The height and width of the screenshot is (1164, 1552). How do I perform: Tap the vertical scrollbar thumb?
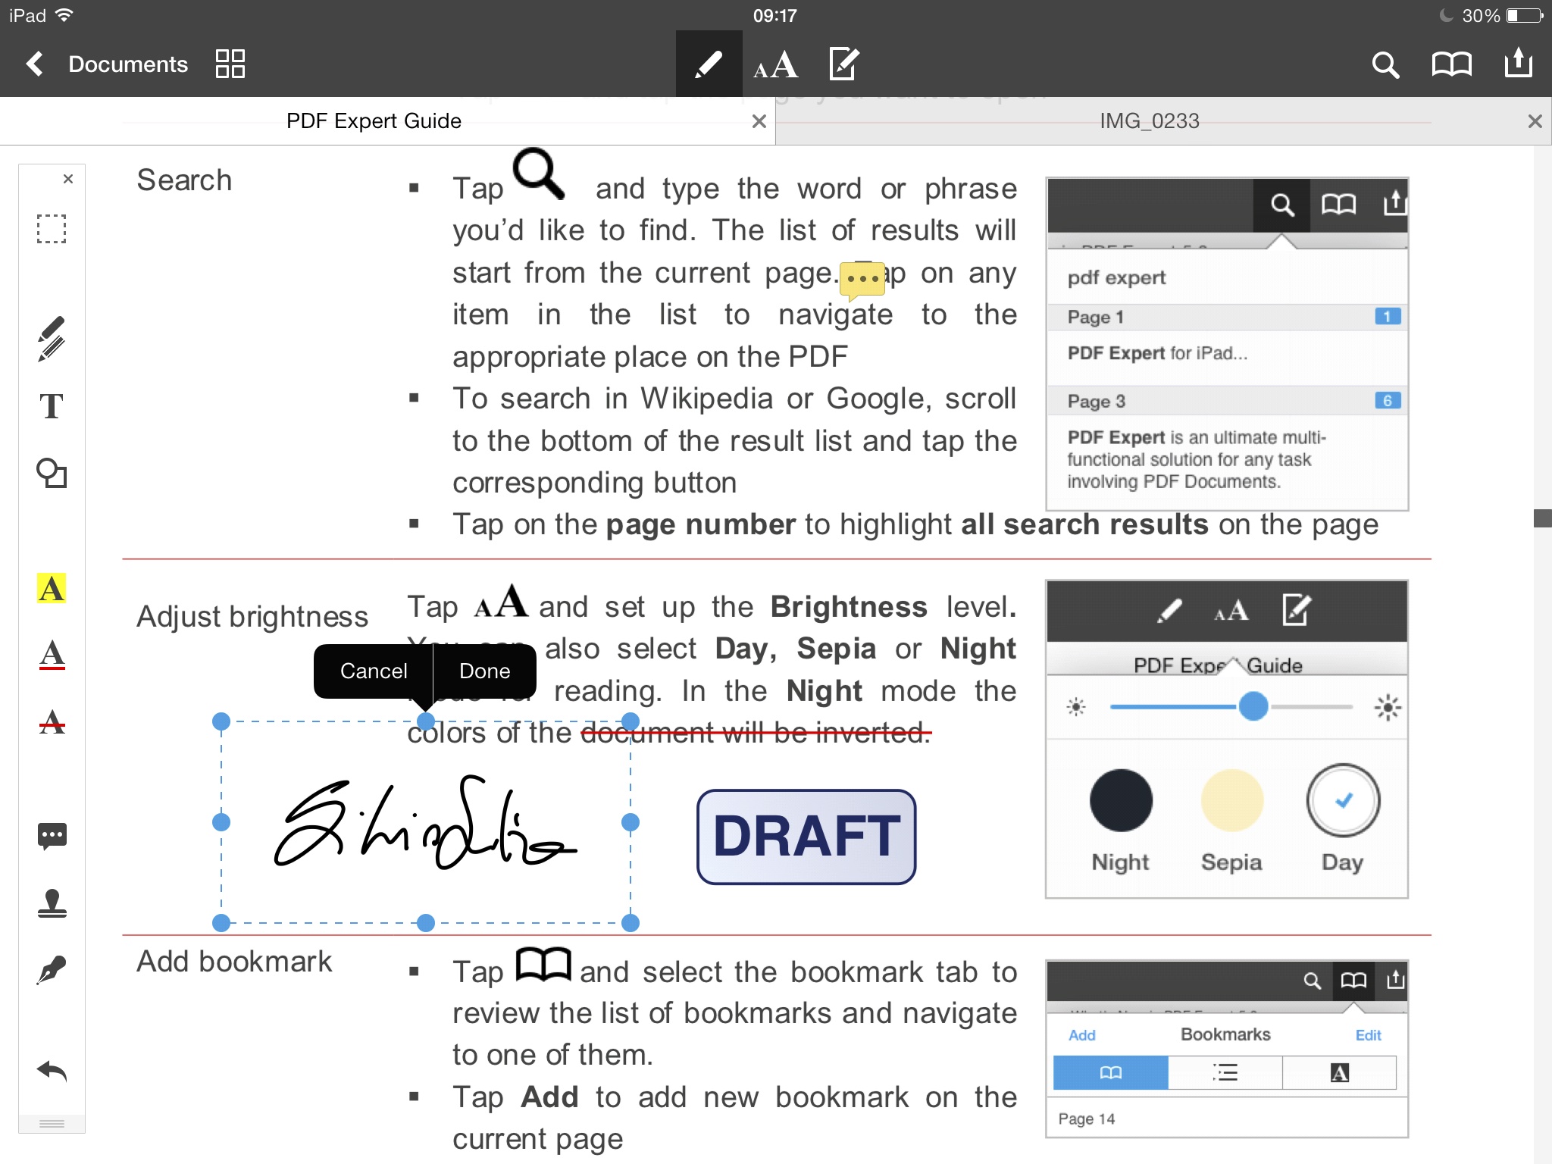[x=1542, y=518]
